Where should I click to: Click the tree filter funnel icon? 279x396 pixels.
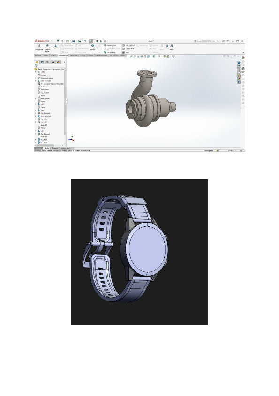pyautogui.click(x=36, y=66)
